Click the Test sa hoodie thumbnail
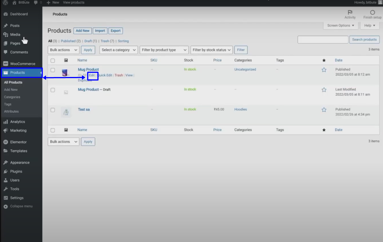 pos(66,112)
